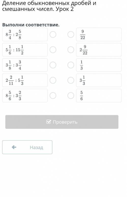Image resolution: width=127 pixels, height=197 pixels.
Task: Select the radio button beside 5 1/6 : 15 1/2
Action: click(53, 50)
